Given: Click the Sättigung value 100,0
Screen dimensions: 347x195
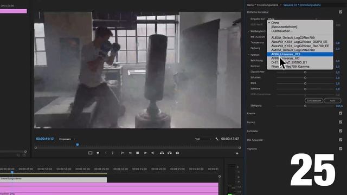Looking at the screenshot, I should [339, 106].
